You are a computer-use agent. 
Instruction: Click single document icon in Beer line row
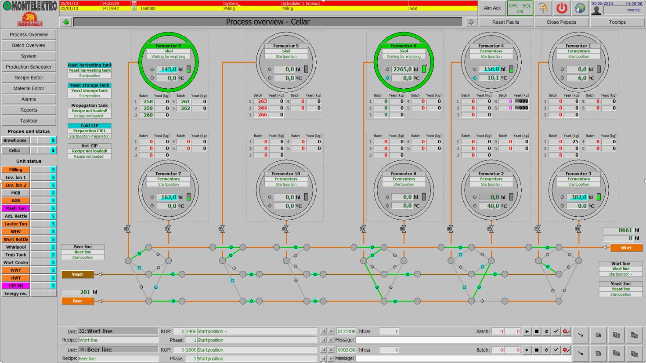click(598, 353)
